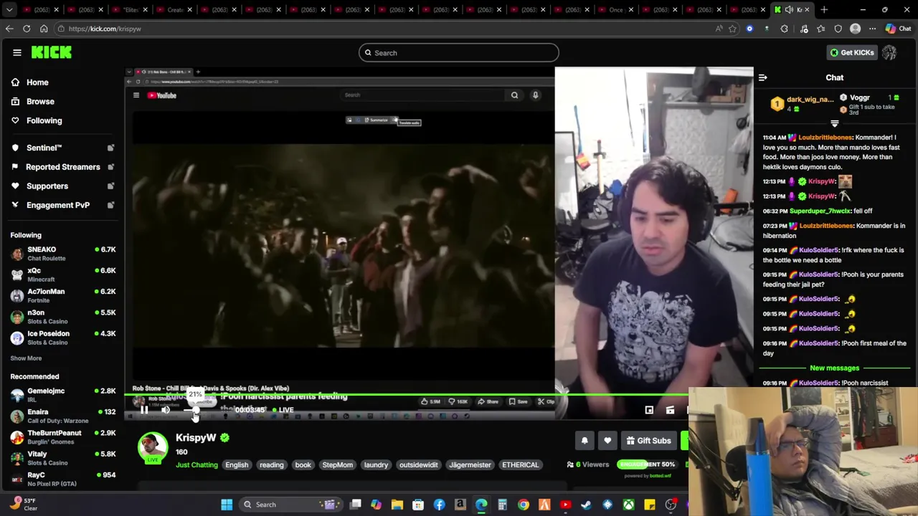918x516 pixels.
Task: Click the Engagement 50% progress bar
Action: coord(646,464)
